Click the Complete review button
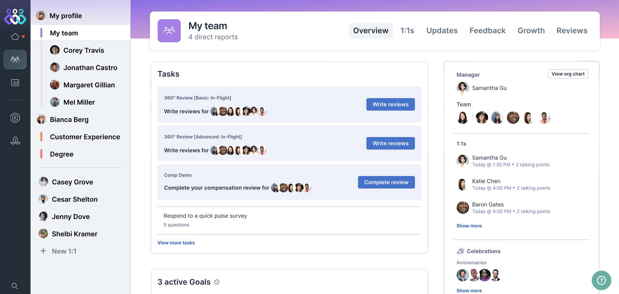Viewport: 619px width, 294px height. [386, 182]
